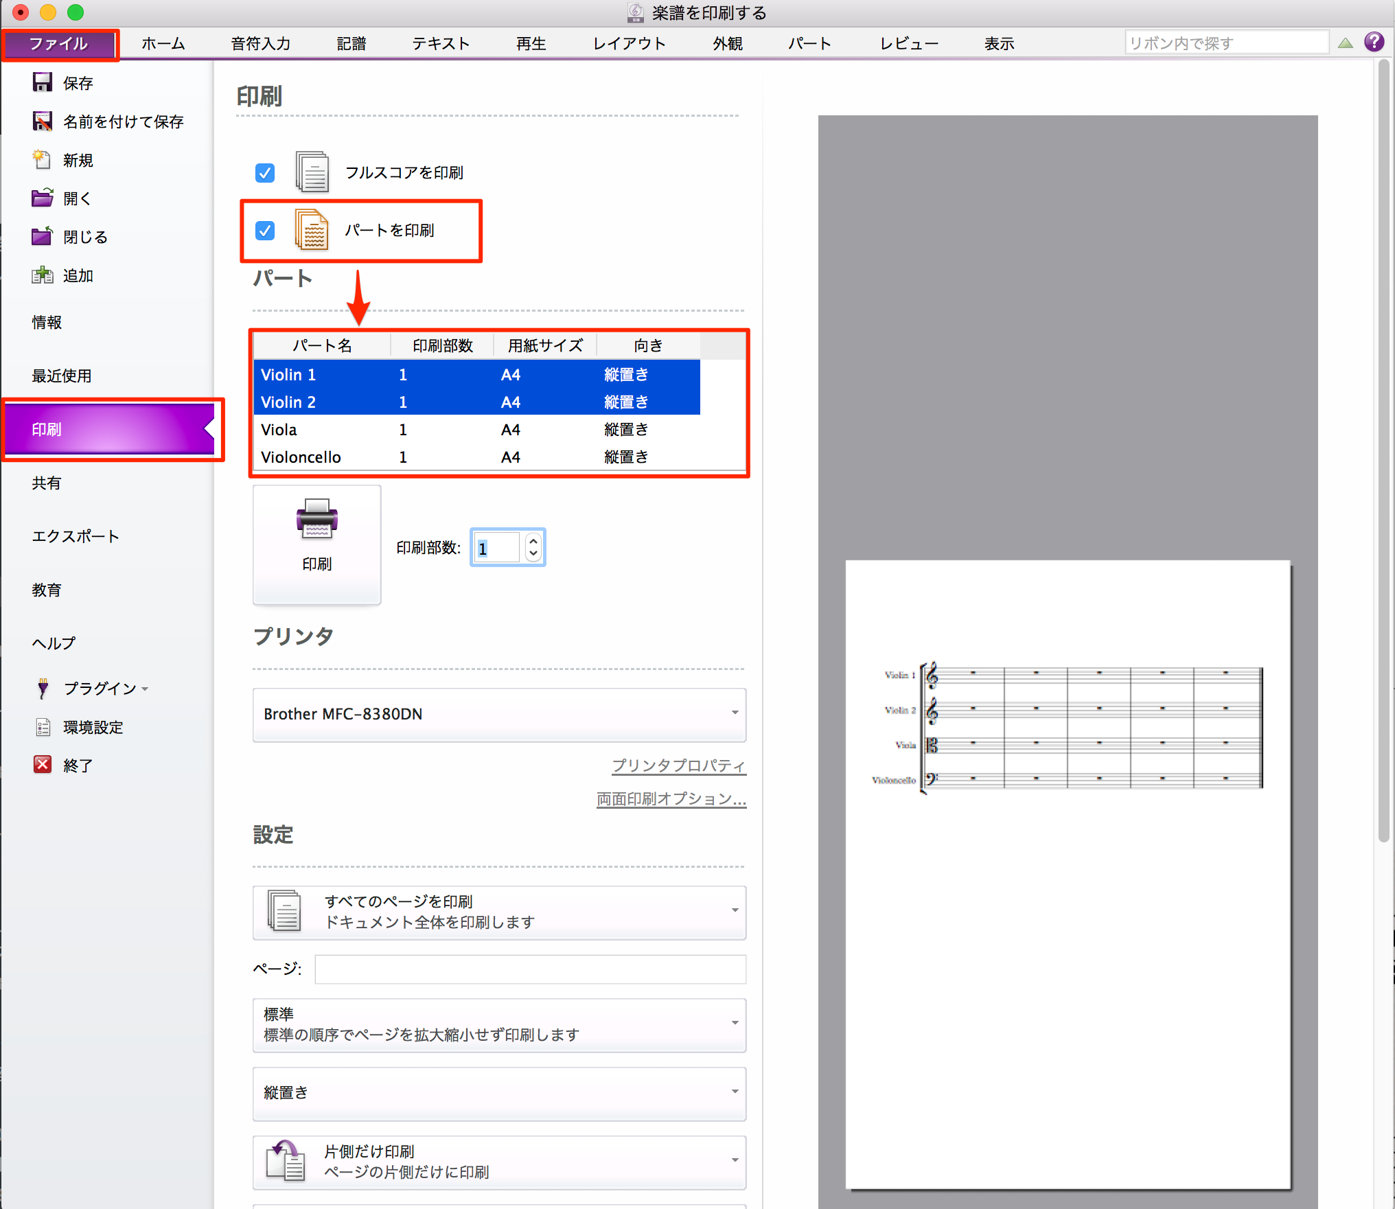1395x1209 pixels.
Task: Click the リボン内で探す search field
Action: click(1226, 43)
